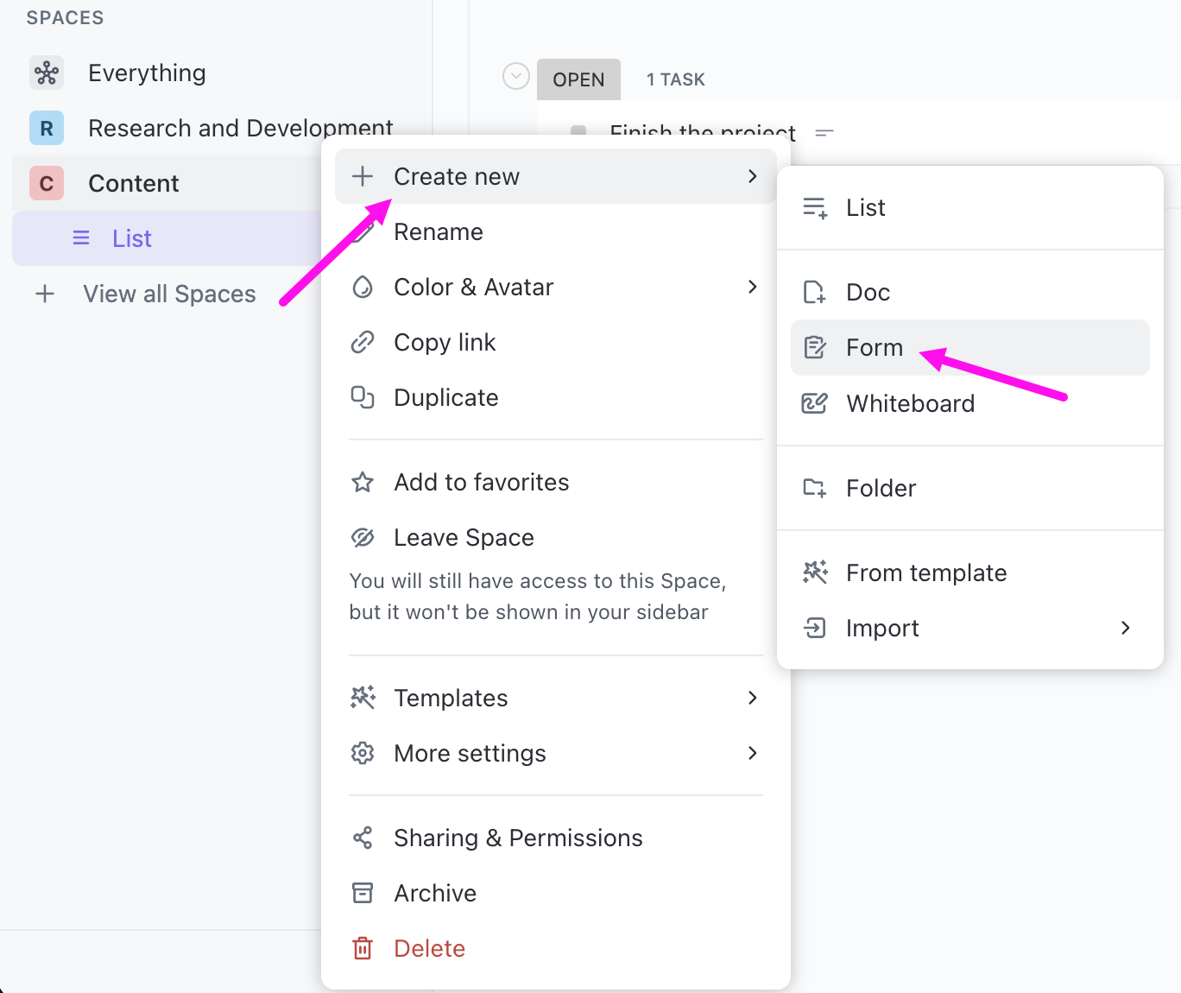Click the Doc icon in create submenu

click(x=814, y=293)
